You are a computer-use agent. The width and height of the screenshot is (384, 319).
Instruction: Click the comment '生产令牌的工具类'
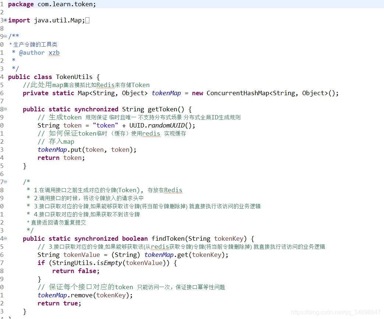coord(35,44)
